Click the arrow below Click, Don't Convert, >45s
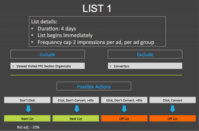199x131 pixels. (x=77, y=109)
